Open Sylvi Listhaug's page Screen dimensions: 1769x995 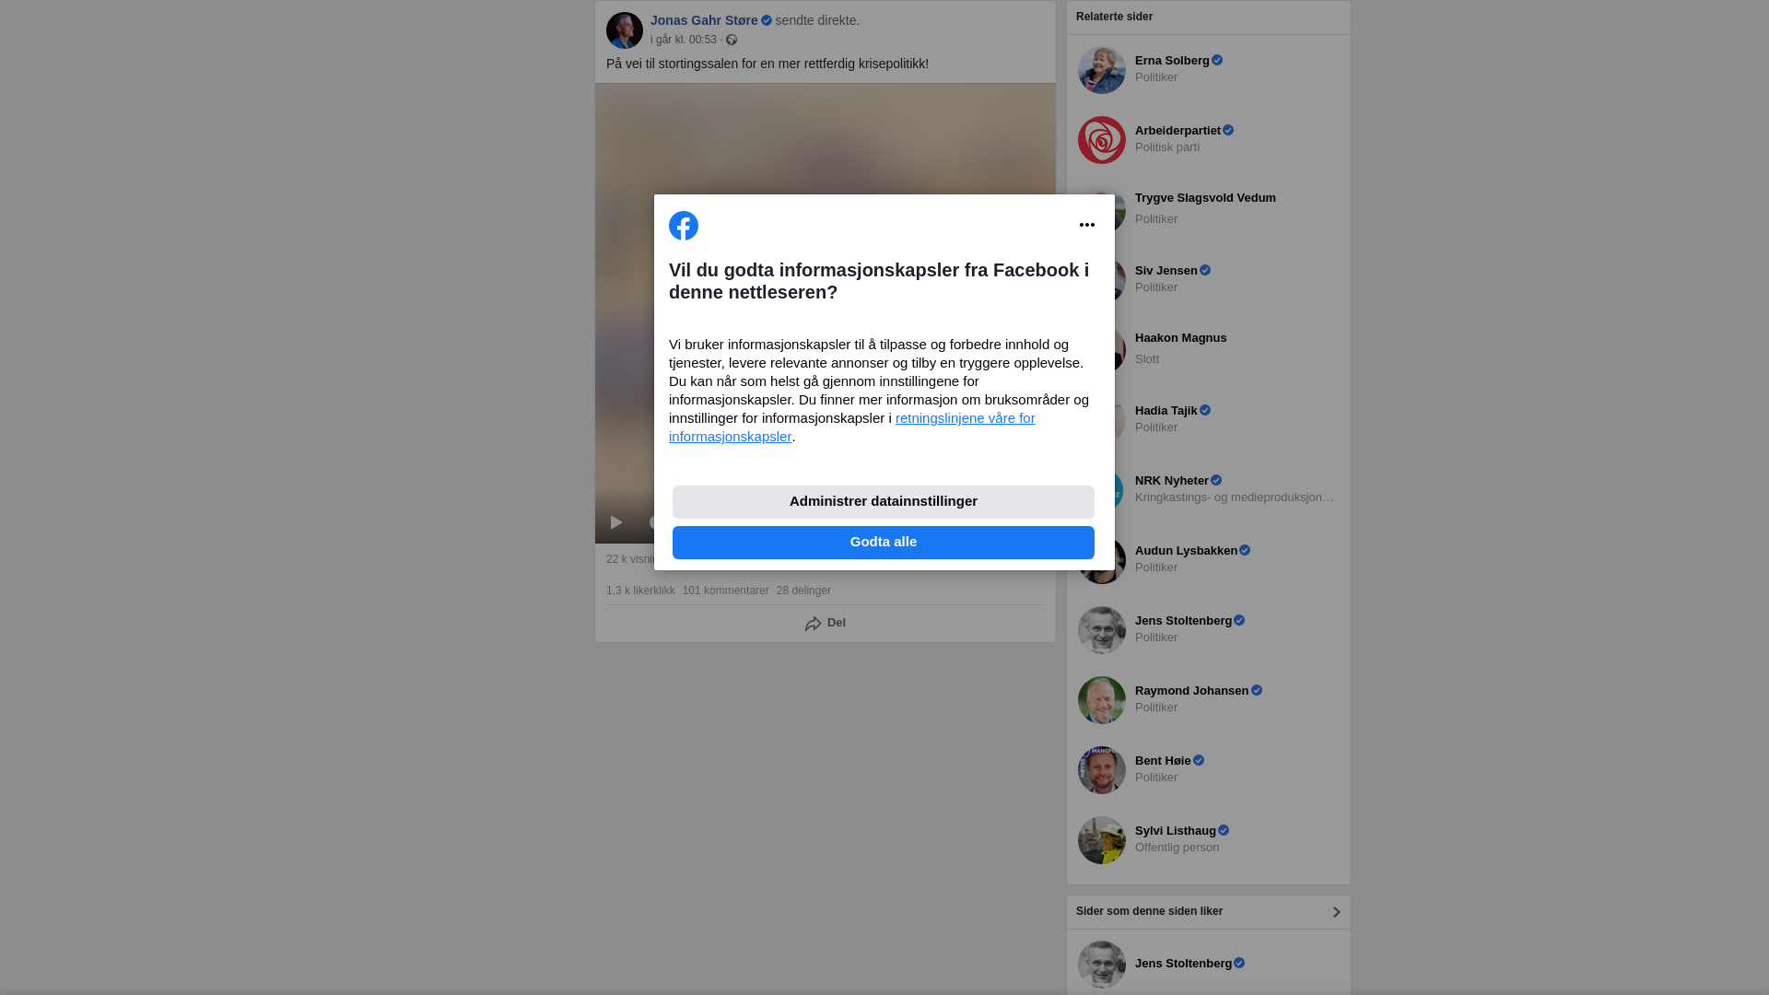click(x=1176, y=831)
